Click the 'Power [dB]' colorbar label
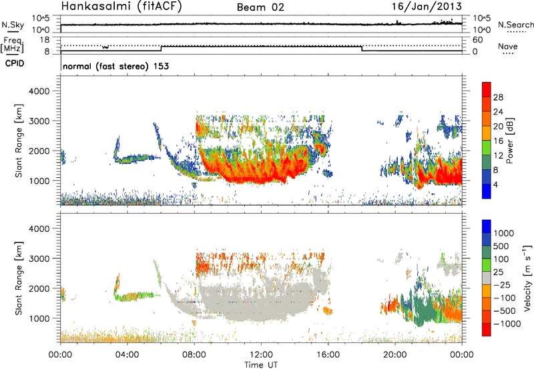 tap(509, 141)
